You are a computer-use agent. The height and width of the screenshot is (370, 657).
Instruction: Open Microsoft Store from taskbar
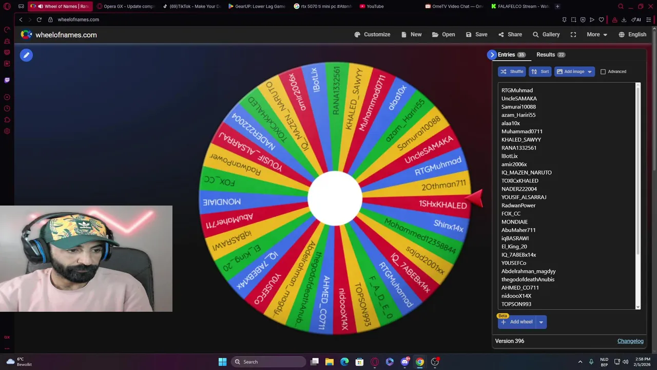tap(359, 362)
